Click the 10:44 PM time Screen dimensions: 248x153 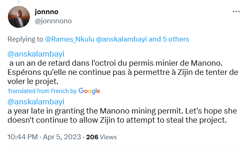point(23,137)
